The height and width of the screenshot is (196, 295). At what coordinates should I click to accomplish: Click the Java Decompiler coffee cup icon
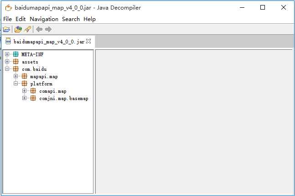click(x=9, y=8)
